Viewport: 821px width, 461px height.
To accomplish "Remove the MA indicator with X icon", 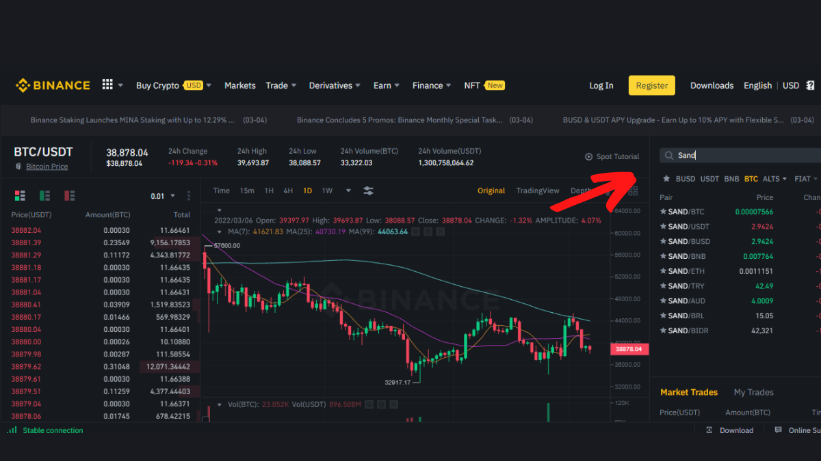I will click(x=440, y=232).
